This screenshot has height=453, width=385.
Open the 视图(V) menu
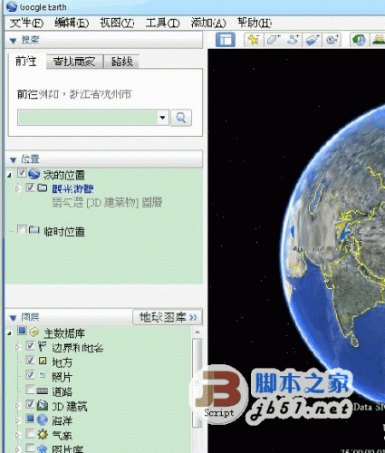(x=117, y=23)
